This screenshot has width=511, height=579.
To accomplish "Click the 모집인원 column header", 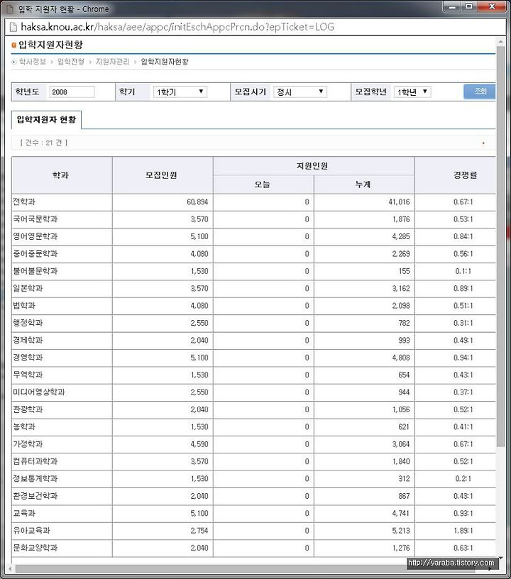I will [x=163, y=175].
